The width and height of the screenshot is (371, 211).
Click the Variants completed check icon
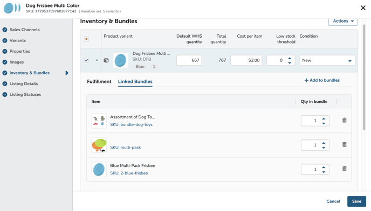5,40
